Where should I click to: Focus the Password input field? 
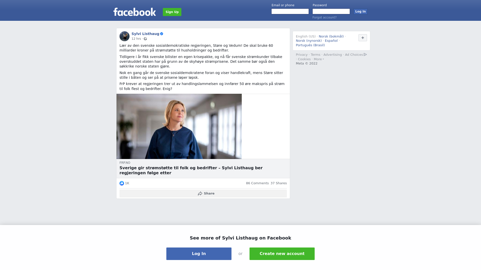click(x=331, y=11)
